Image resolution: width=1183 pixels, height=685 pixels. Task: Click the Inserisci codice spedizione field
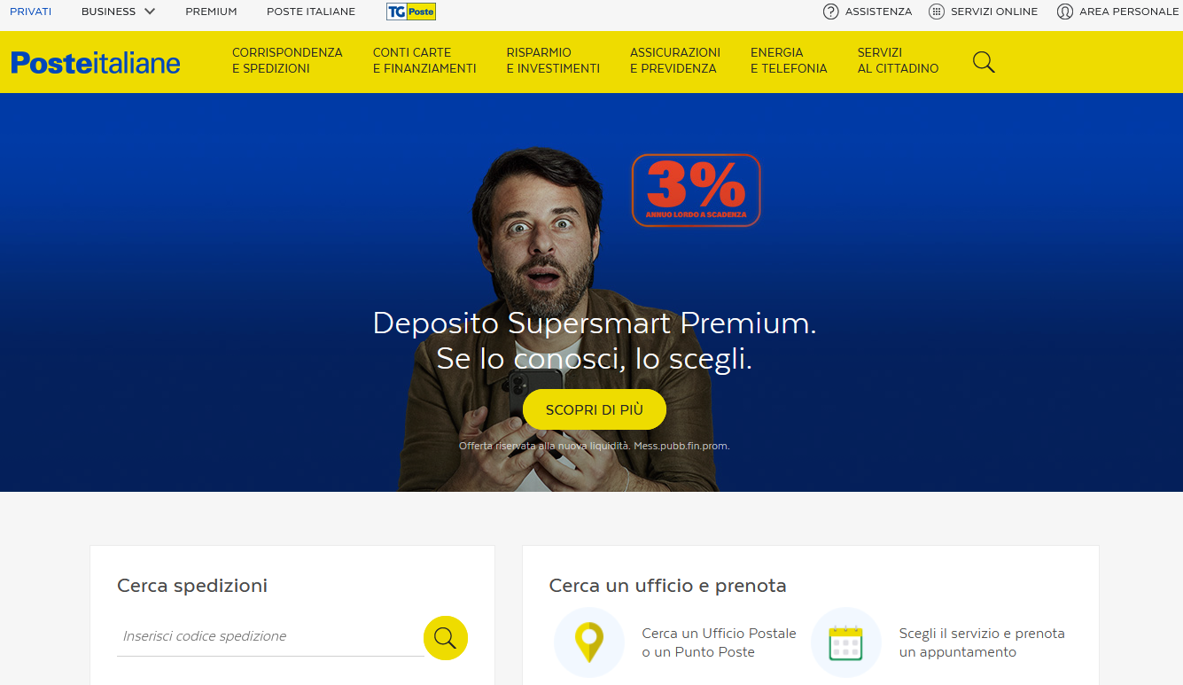tap(269, 636)
